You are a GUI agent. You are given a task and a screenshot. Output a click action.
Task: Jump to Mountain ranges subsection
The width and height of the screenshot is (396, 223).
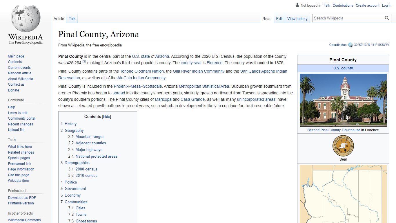coord(90,137)
